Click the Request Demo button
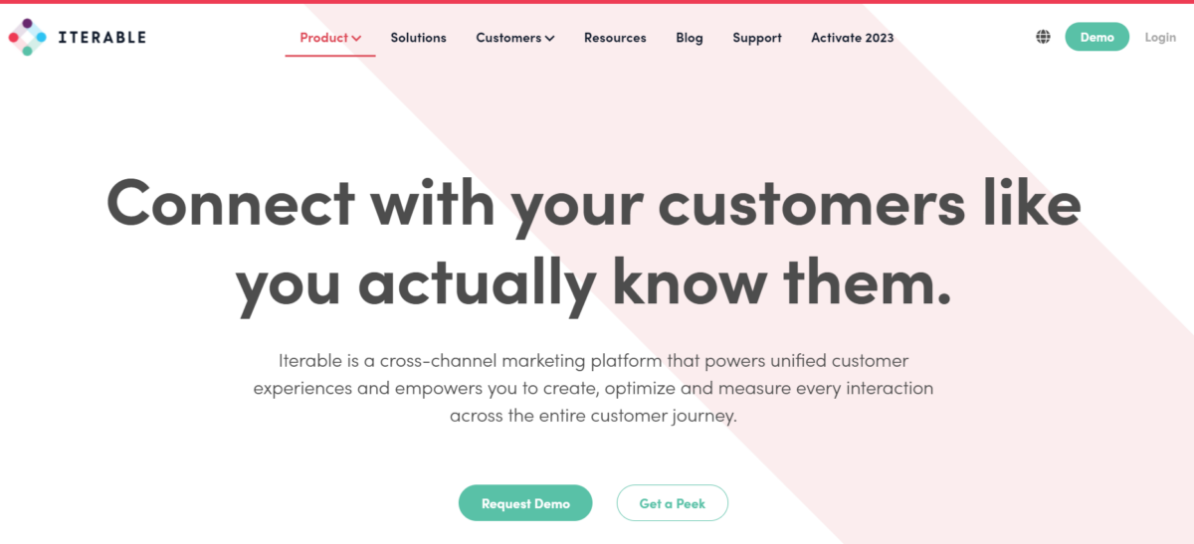1194x544 pixels. pos(525,503)
